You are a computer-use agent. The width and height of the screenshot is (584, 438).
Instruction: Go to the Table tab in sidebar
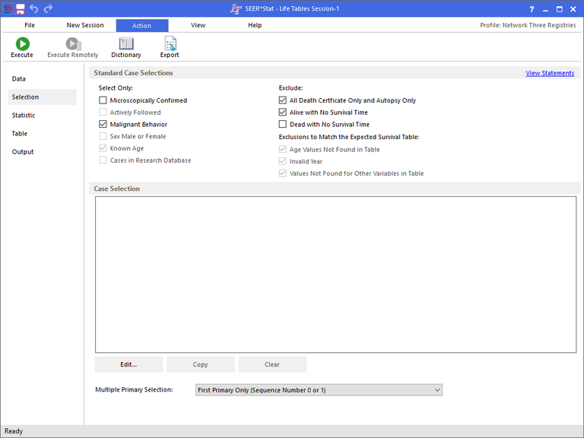coord(20,134)
